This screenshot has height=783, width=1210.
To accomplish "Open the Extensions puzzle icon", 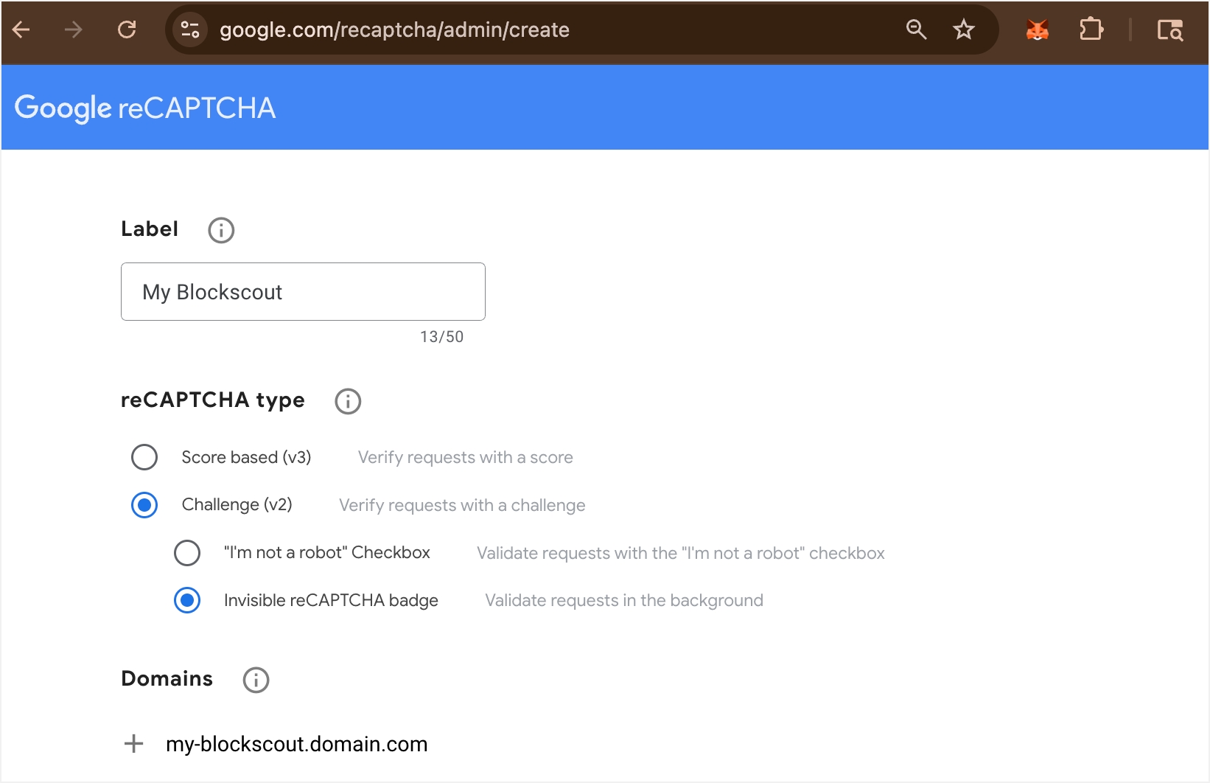I will [x=1091, y=29].
